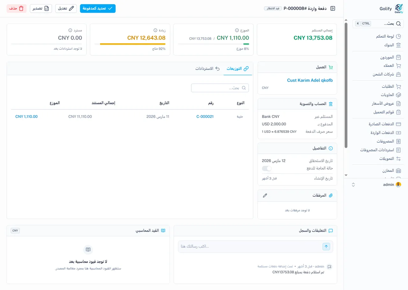Click the USD 2,000.00 paid value
The height and width of the screenshot is (290, 408).
[274, 124]
